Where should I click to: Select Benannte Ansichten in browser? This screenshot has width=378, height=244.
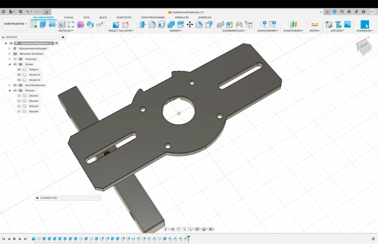click(x=31, y=54)
